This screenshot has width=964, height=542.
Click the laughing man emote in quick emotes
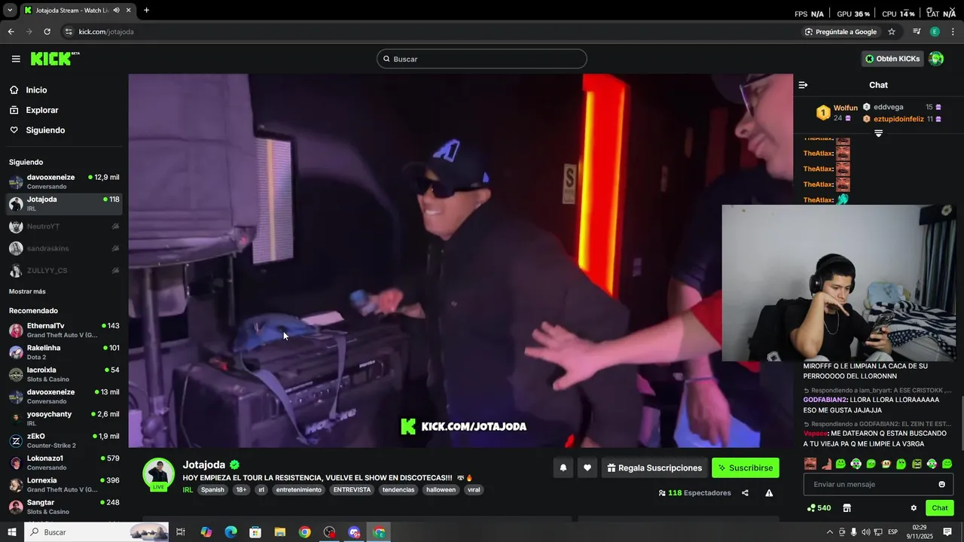click(810, 464)
